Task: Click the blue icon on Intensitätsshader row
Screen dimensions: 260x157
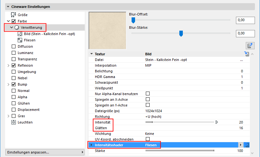Action: coord(247,145)
